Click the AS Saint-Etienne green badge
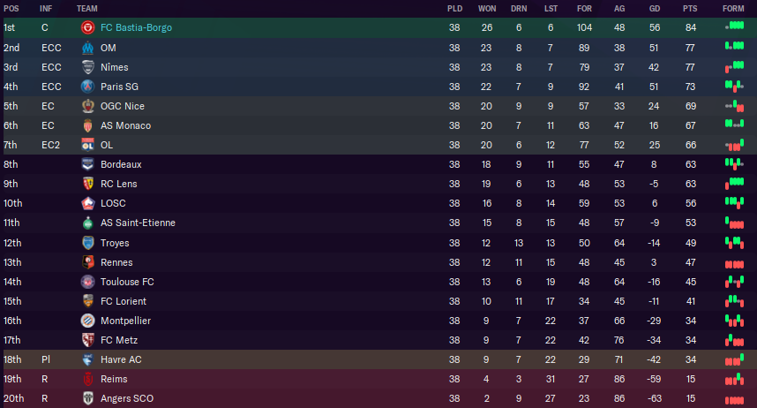 pos(87,223)
